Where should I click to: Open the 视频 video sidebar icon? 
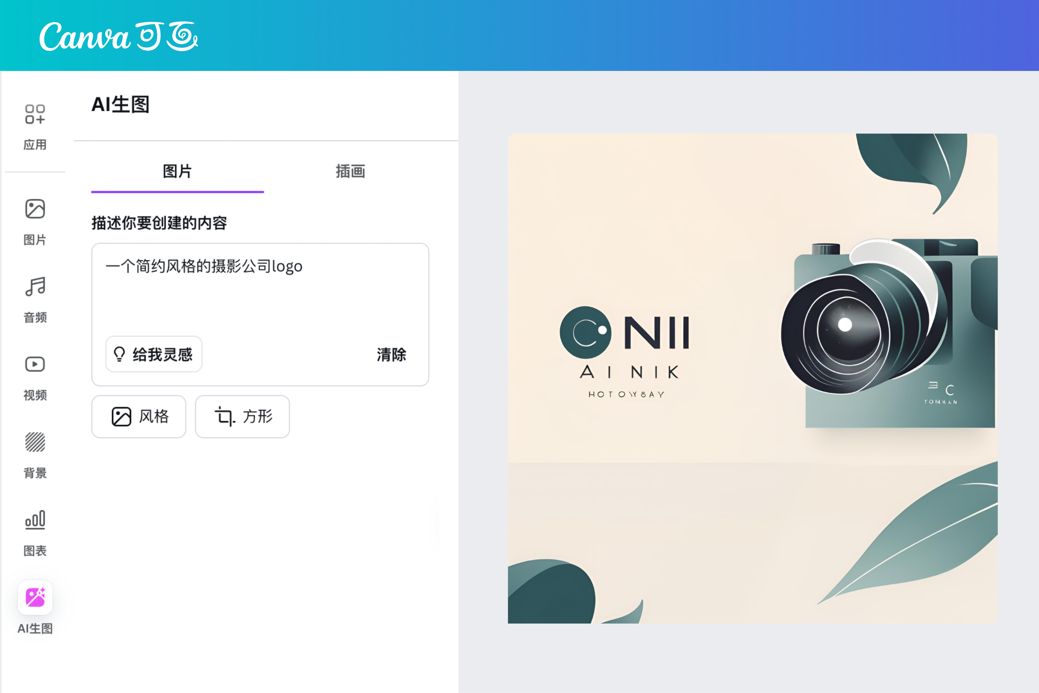coord(35,364)
